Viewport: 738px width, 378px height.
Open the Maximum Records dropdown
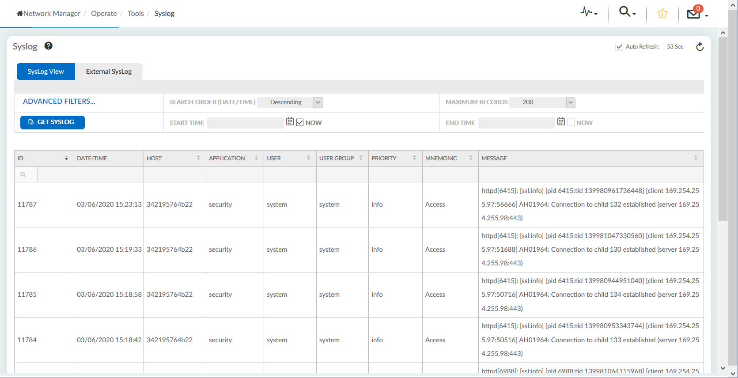(542, 102)
